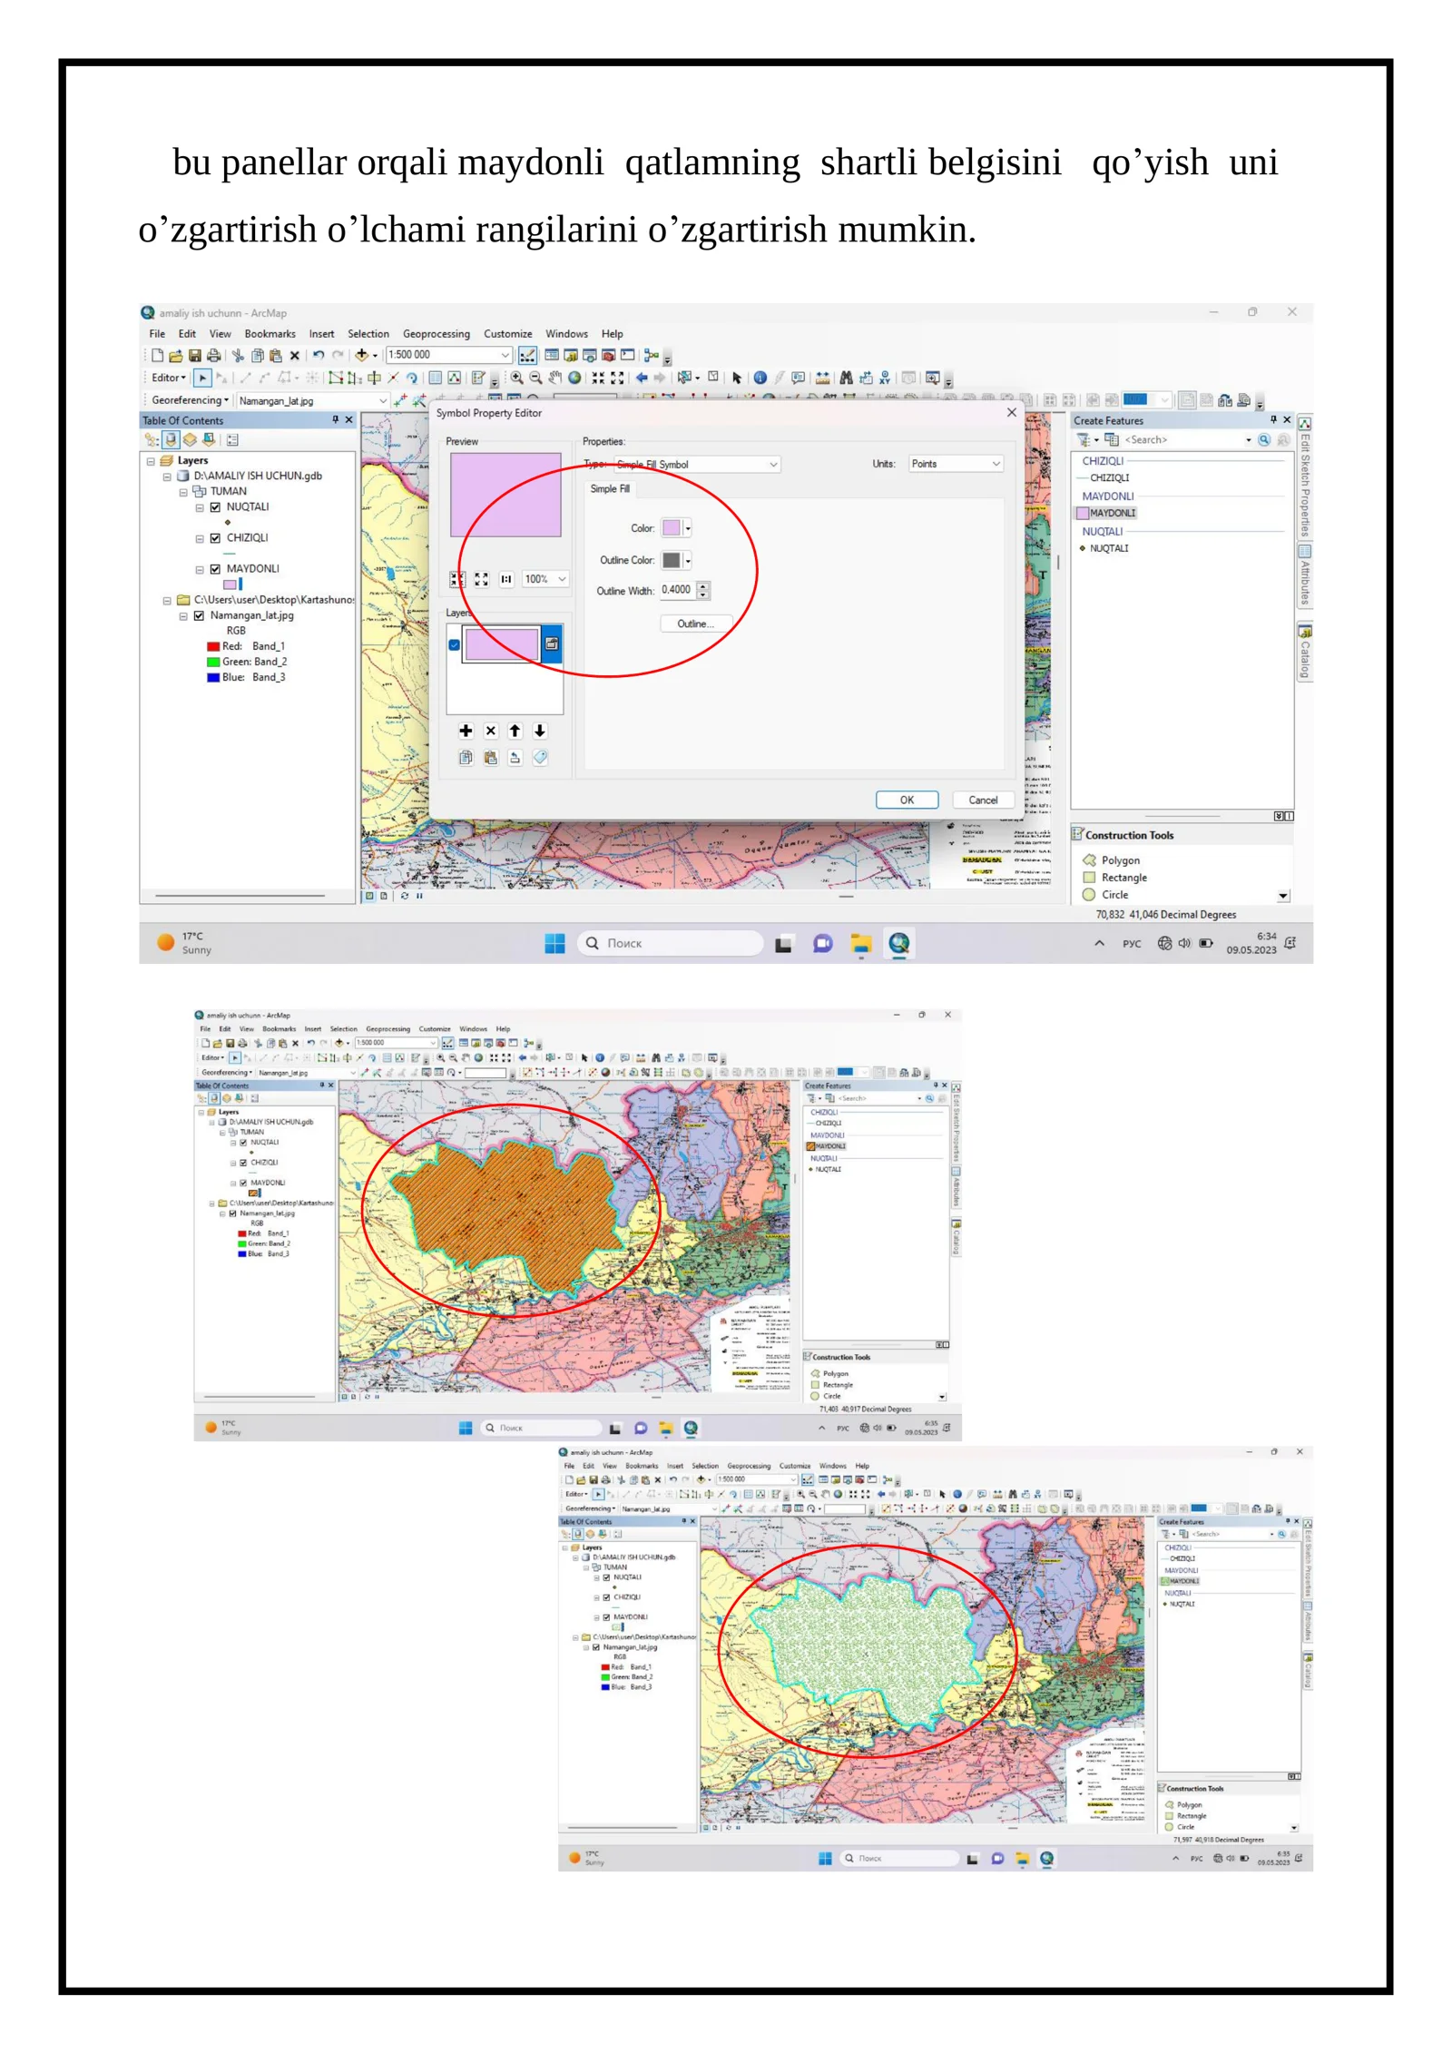Image resolution: width=1452 pixels, height=2053 pixels.
Task: Click Go To XY icon in first screenshot
Action: click(x=885, y=378)
